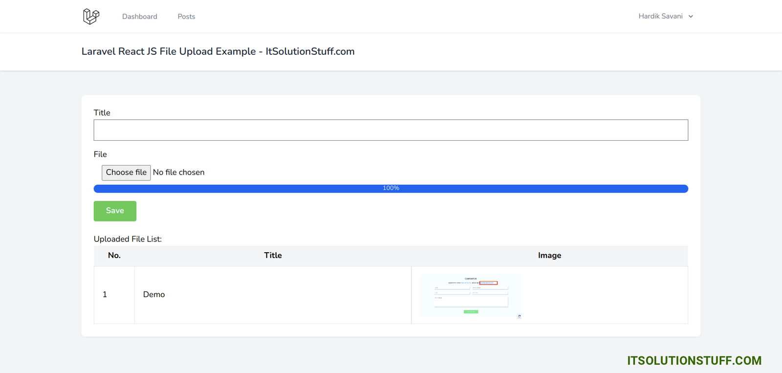The image size is (782, 373).
Task: Open the uploaded image thumbnail in row 1
Action: coord(471,295)
